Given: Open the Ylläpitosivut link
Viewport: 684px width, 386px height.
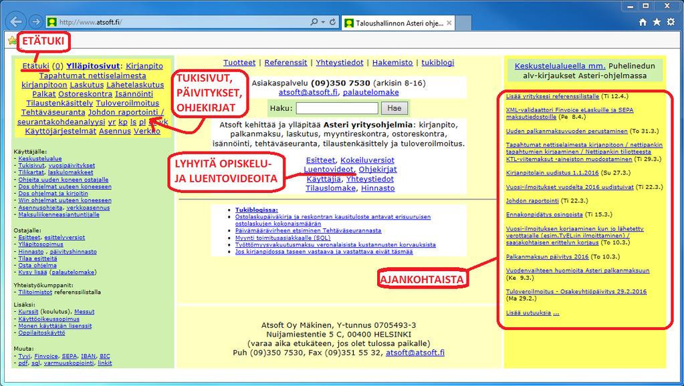Looking at the screenshot, I should point(93,66).
